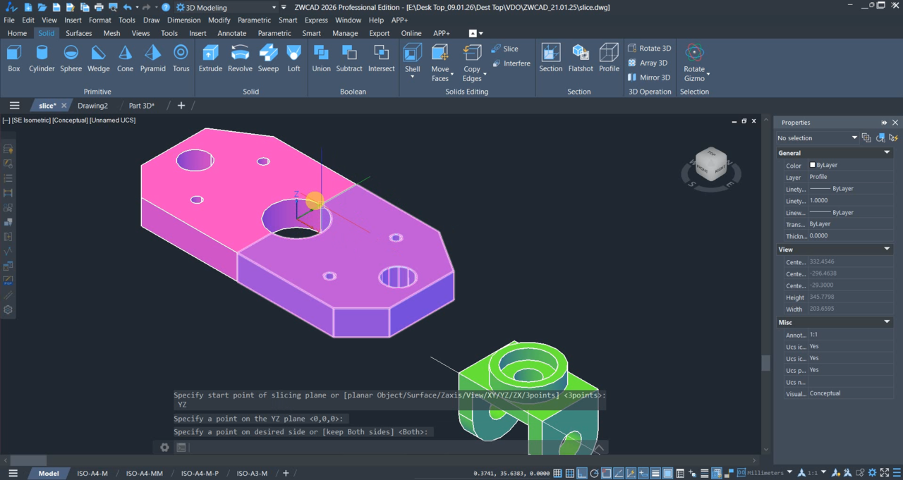Activate the Slice tool
This screenshot has height=480, width=903.
[504, 49]
